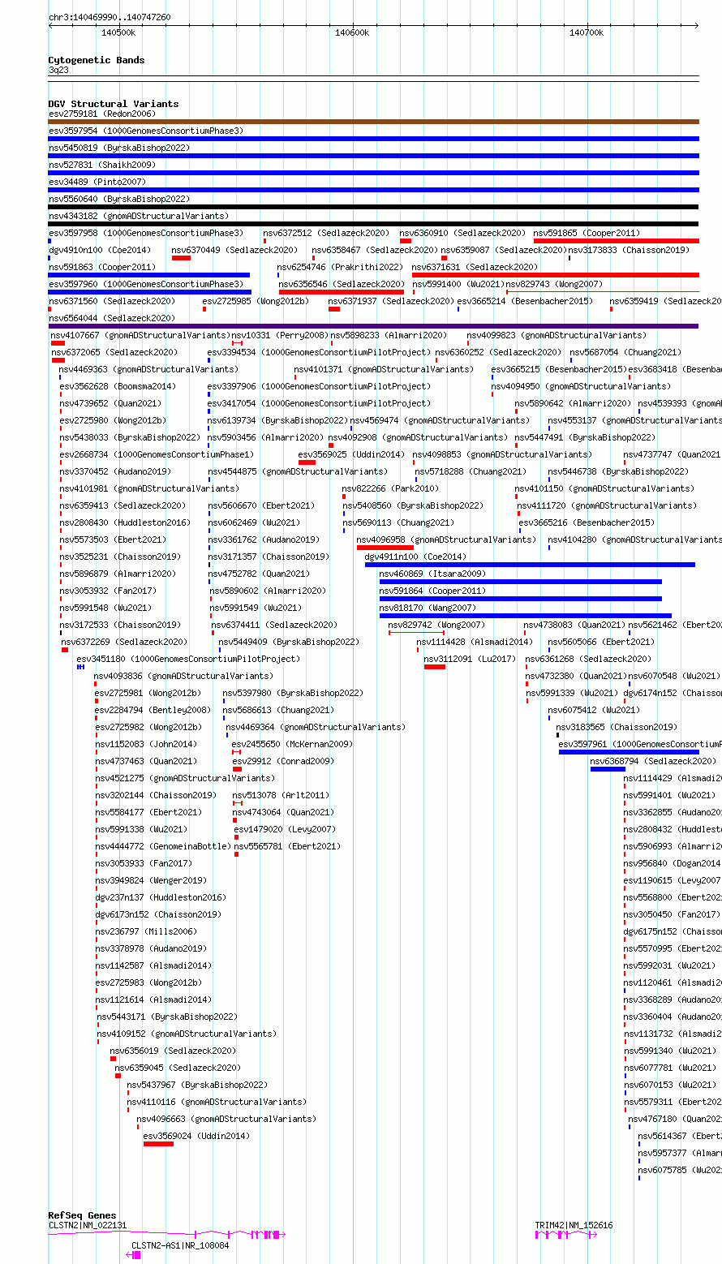Select nsv460869 (Itsara2009) blue bar

[x=521, y=582]
